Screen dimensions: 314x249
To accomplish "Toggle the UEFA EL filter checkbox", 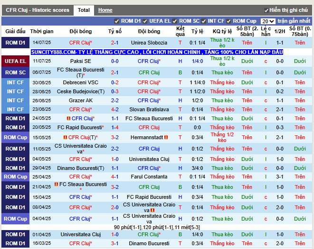I will (x=145, y=21).
